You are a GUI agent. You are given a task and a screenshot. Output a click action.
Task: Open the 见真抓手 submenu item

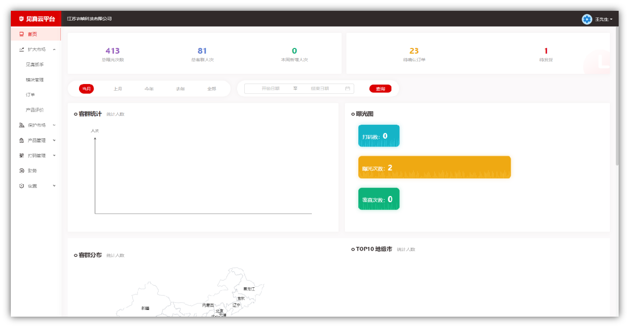[35, 64]
